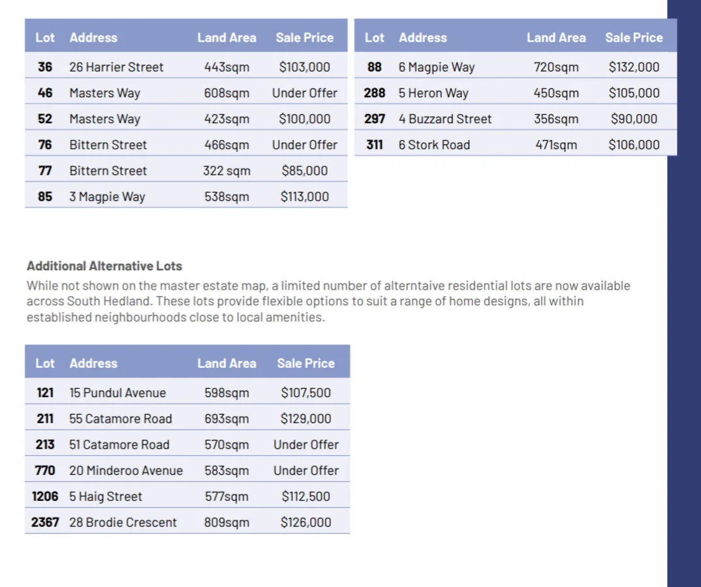Click the paragraph mentioning South Hedland
Viewport: 701px width, 587px height.
(328, 301)
